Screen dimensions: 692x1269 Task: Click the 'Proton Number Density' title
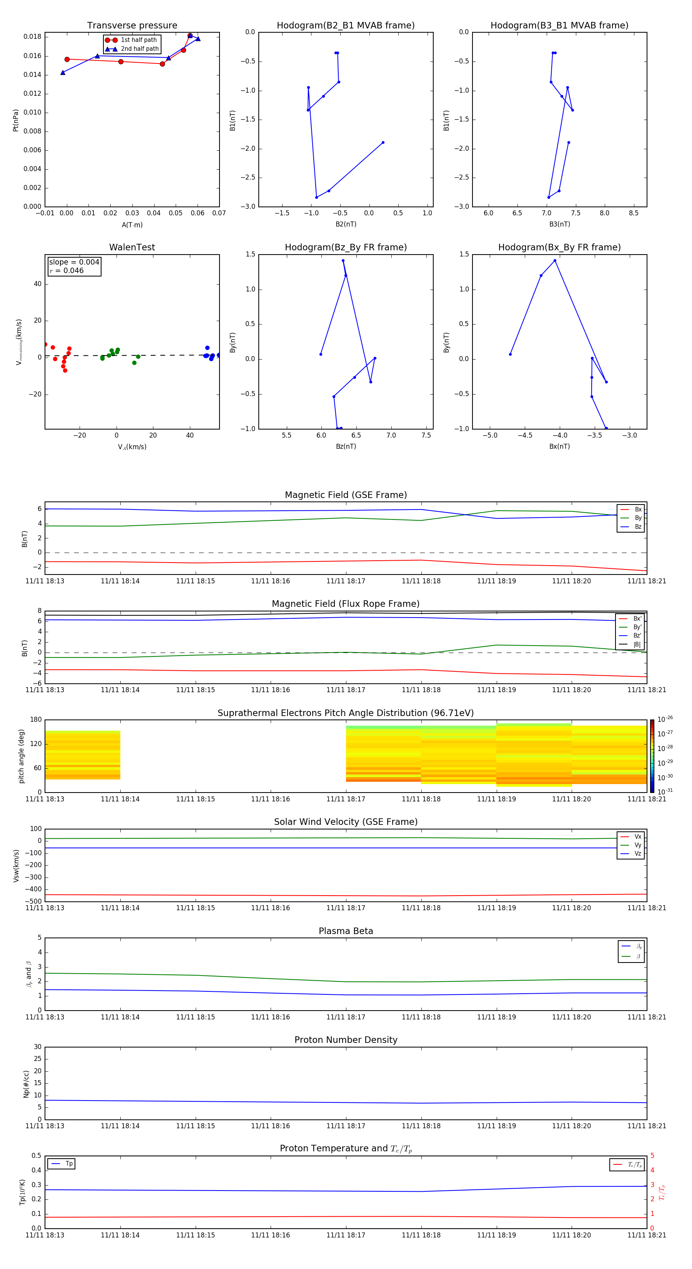coord(346,1040)
